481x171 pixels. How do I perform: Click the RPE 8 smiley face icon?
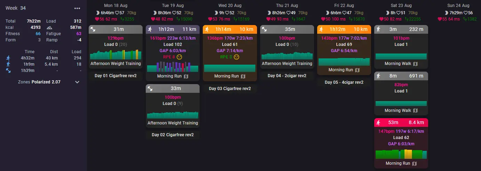coord(179,57)
